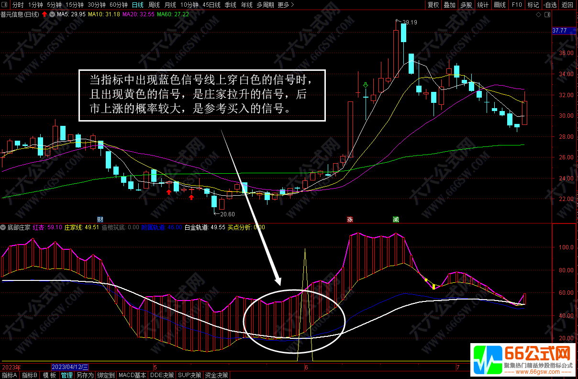This screenshot has height=379, width=578.
Task: Switch to the 60分钟 period
Action: click(x=118, y=5)
